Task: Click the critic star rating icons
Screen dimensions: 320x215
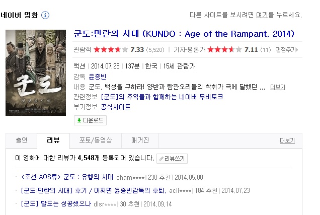Action: (224, 50)
